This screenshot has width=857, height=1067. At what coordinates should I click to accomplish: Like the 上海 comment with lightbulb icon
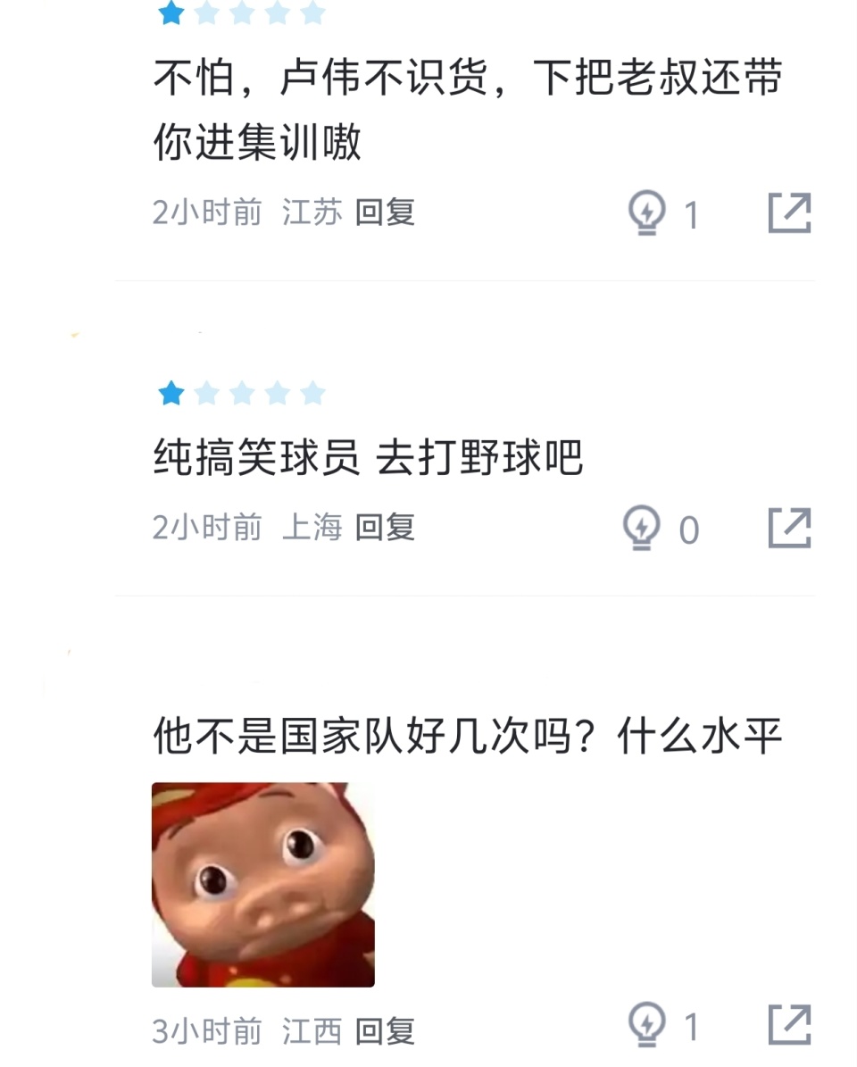tap(641, 528)
